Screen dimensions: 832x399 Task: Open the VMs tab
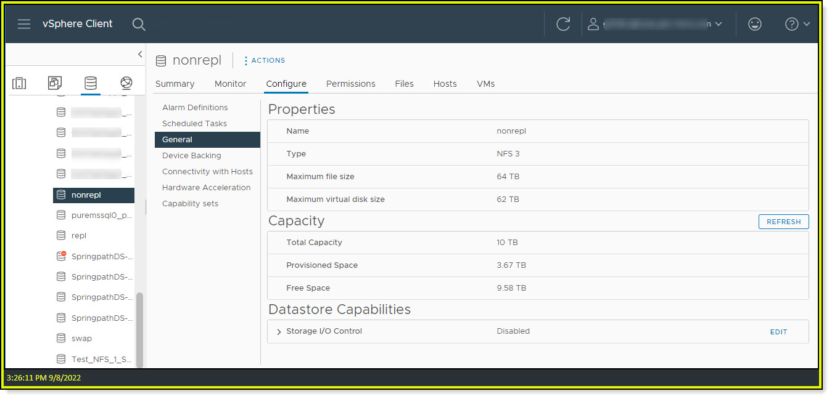485,84
